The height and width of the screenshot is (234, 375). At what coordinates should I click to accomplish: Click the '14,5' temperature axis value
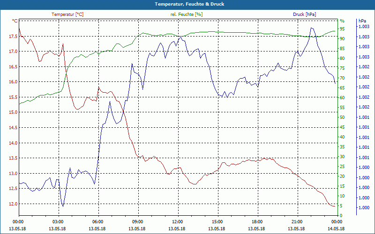14,127
